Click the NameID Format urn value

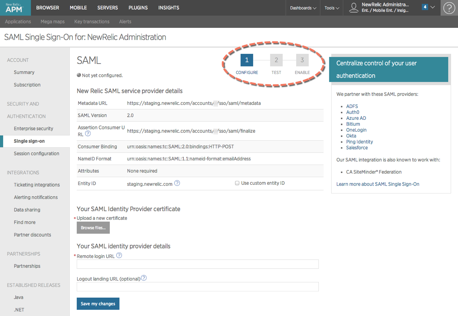pyautogui.click(x=189, y=159)
